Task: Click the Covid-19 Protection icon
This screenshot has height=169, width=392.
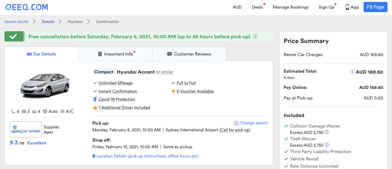Action: 95,99
